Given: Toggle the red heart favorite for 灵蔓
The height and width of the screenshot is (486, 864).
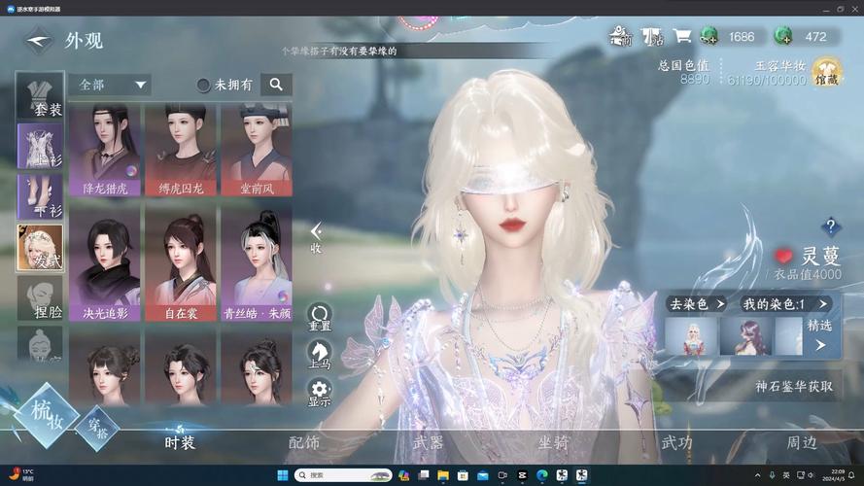Looking at the screenshot, I should point(783,257).
